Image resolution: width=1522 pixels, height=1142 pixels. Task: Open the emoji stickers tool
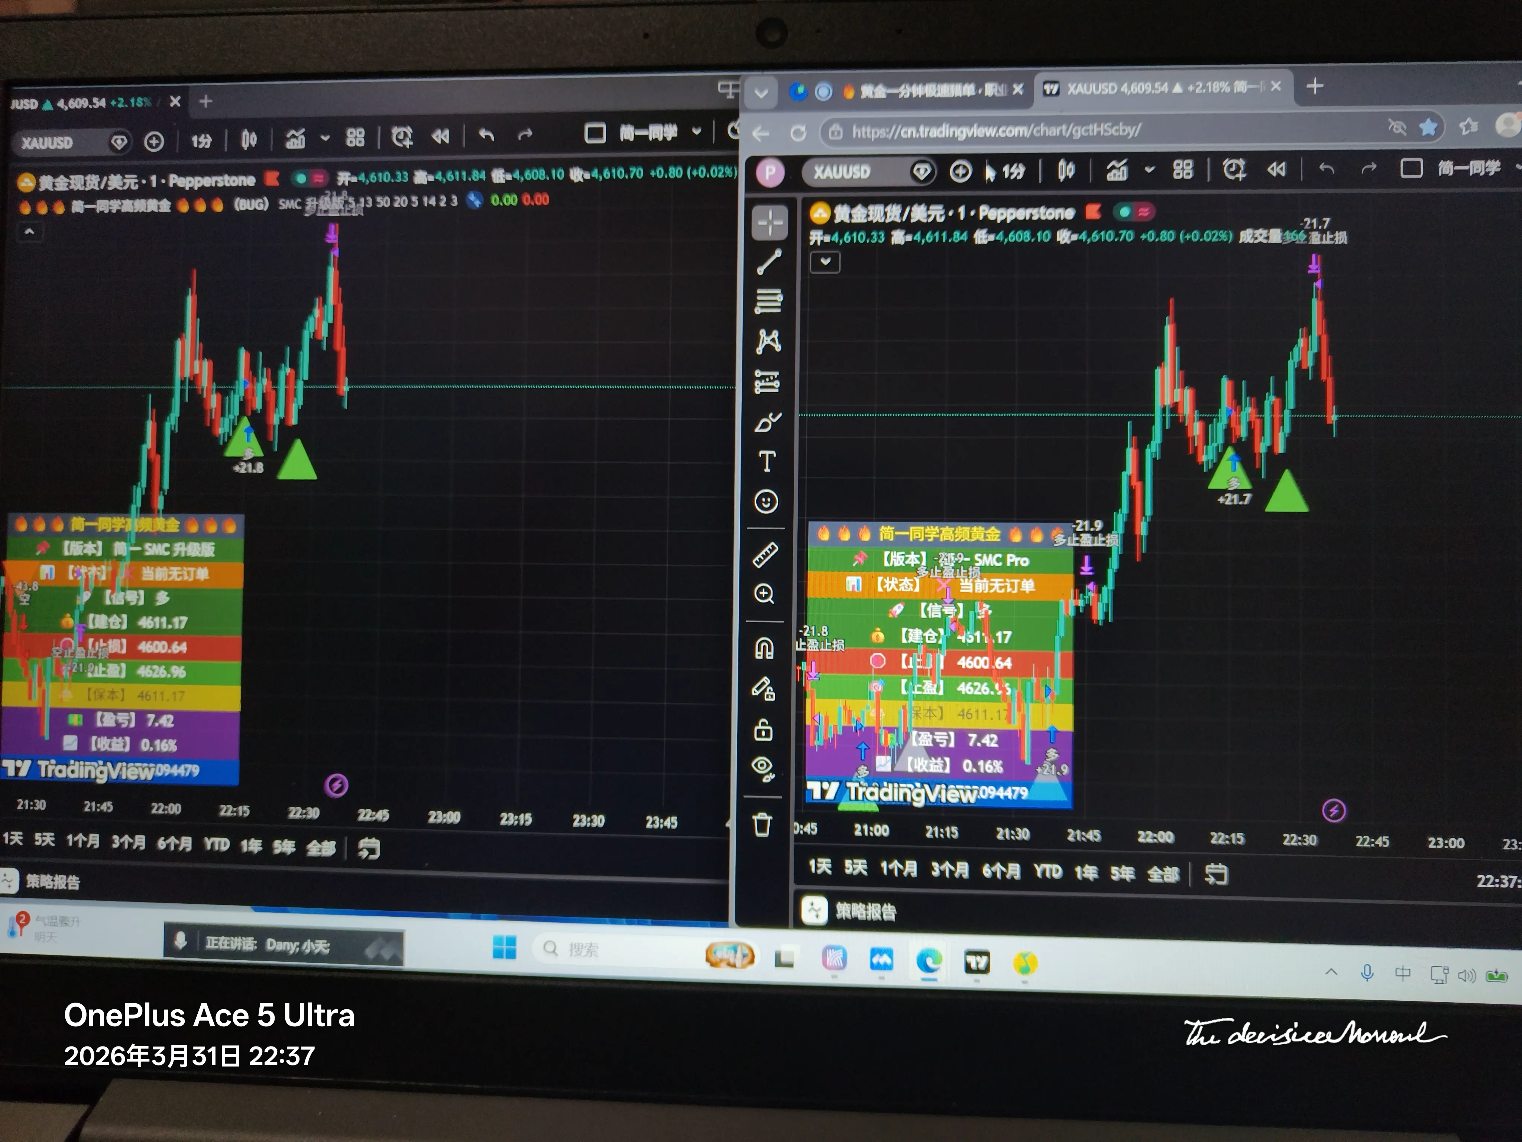(x=767, y=501)
